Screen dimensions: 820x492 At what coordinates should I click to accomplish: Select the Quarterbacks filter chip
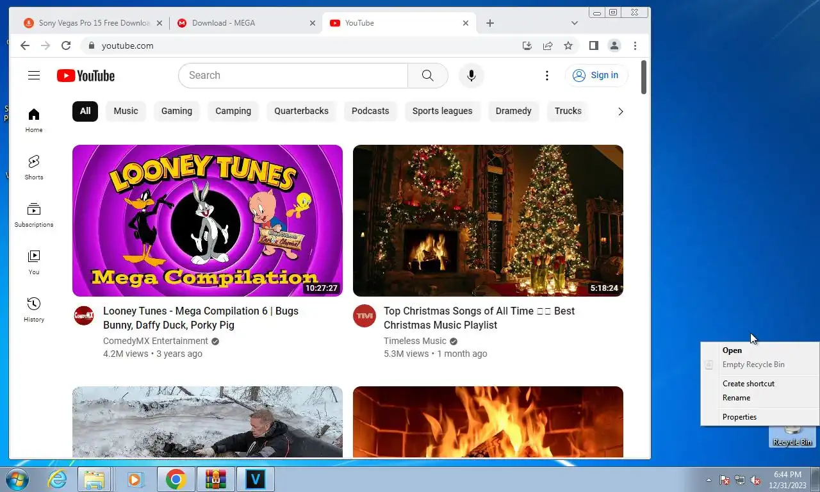click(x=301, y=111)
